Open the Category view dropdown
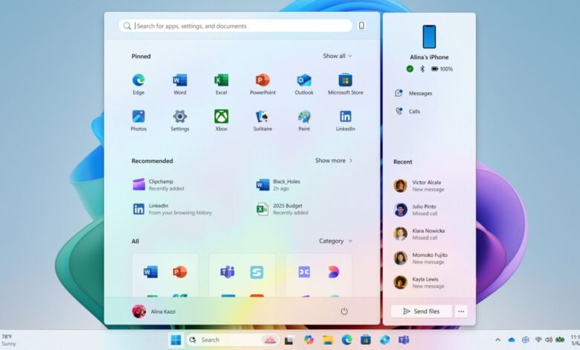Image resolution: width=580 pixels, height=350 pixels. pyautogui.click(x=335, y=241)
